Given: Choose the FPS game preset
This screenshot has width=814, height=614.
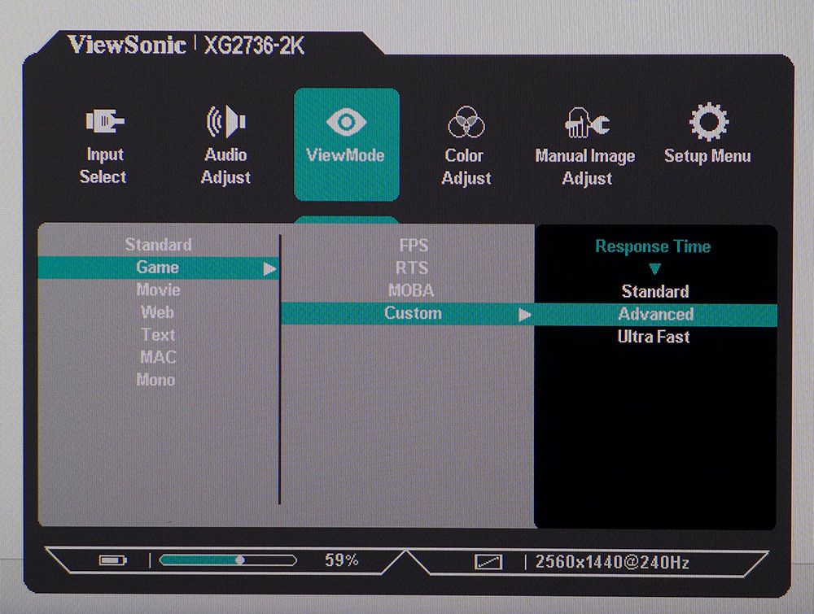Looking at the screenshot, I should coord(414,245).
